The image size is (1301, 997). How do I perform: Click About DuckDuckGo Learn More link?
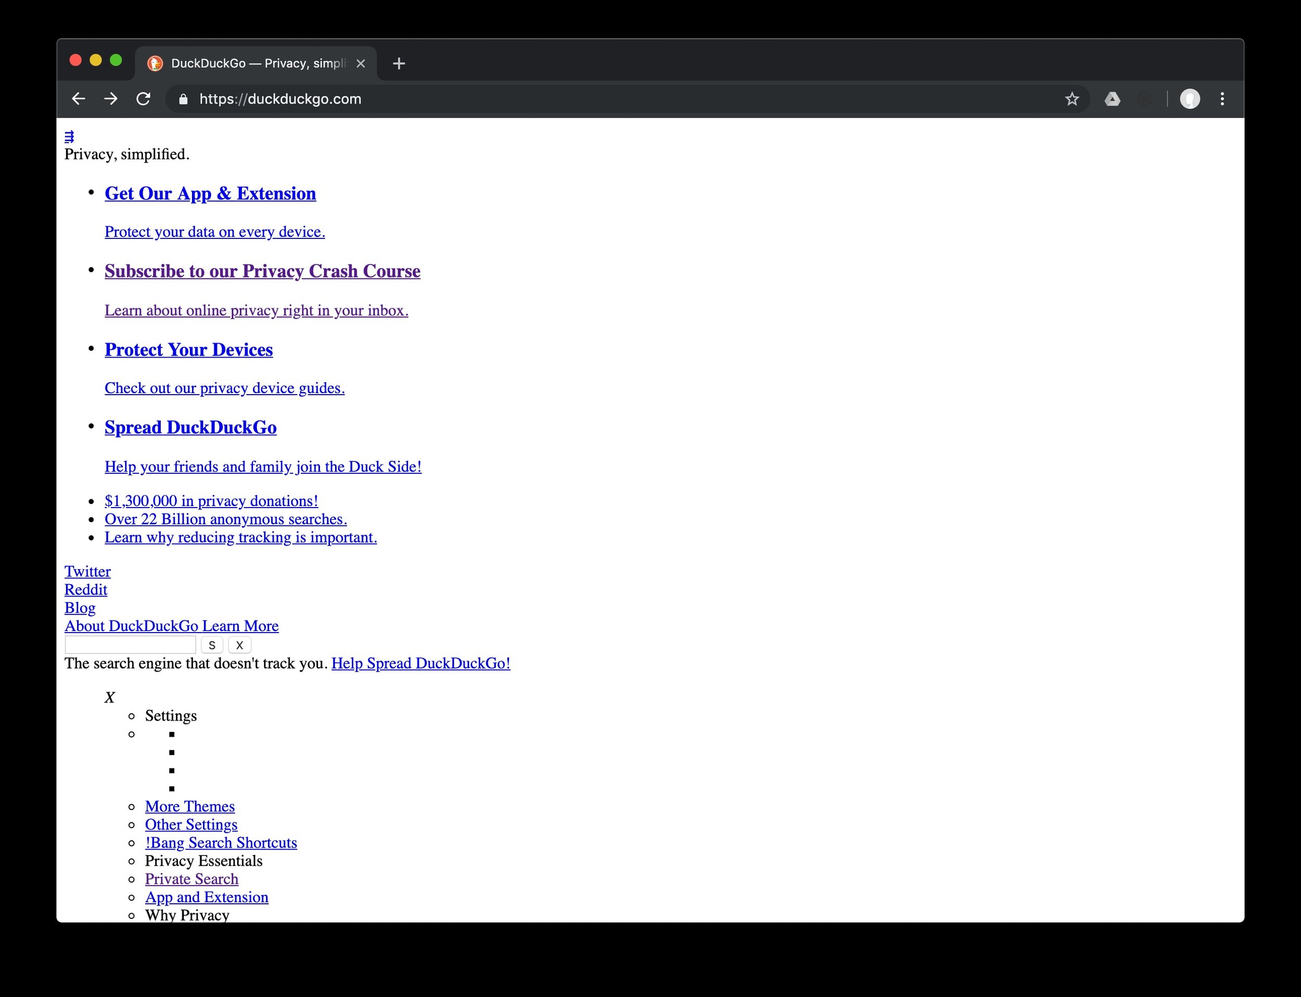pos(171,626)
